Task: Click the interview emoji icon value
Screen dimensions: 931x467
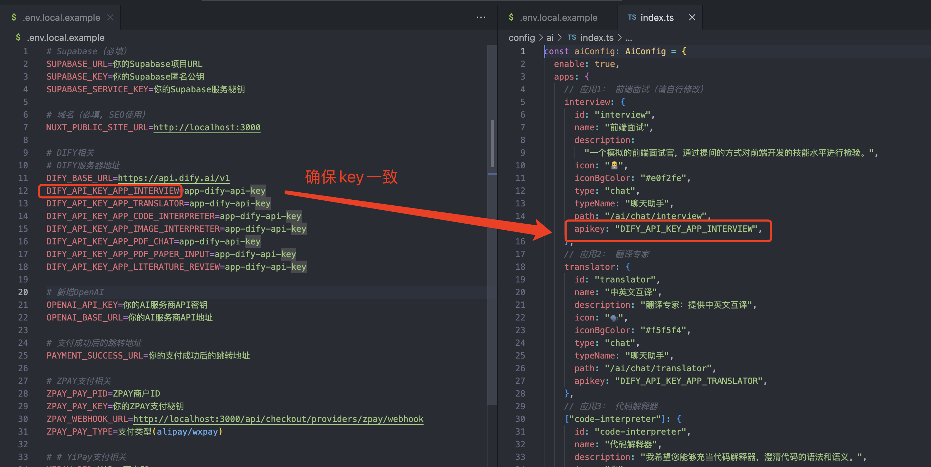Action: [614, 165]
